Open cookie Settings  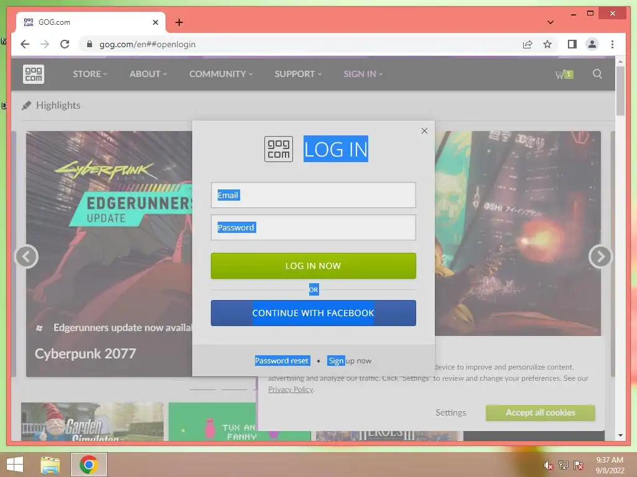coord(450,412)
